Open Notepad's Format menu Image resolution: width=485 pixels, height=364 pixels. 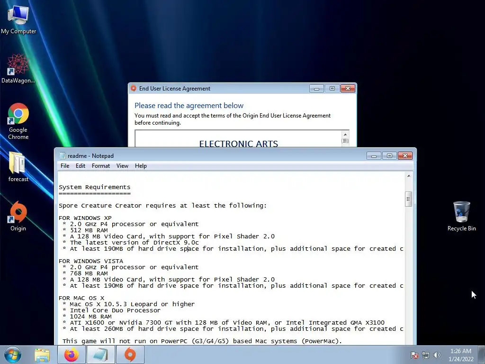point(101,166)
